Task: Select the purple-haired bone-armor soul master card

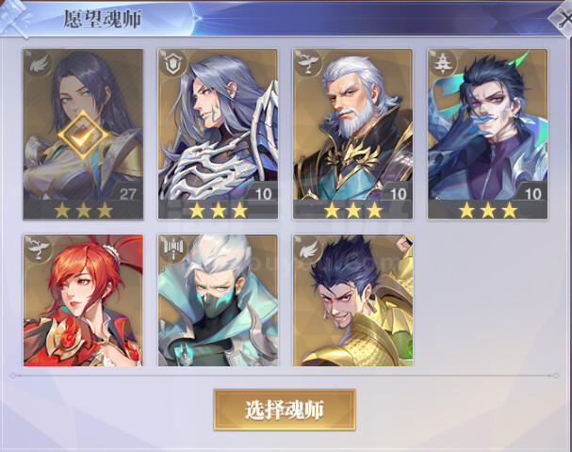Action: [x=218, y=134]
